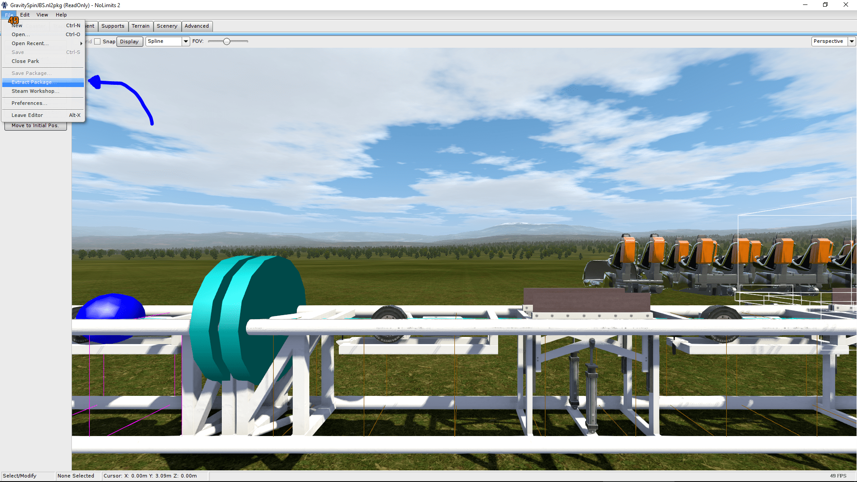Screen dimensions: 857x482
Task: Click the NoLimits 2 app icon in title bar
Action: point(4,5)
